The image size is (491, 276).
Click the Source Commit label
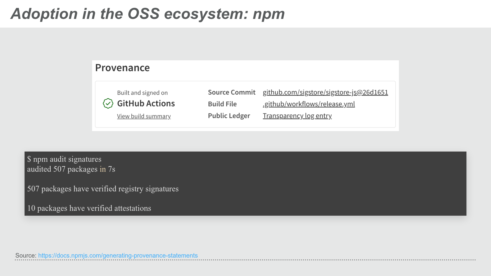tap(231, 92)
